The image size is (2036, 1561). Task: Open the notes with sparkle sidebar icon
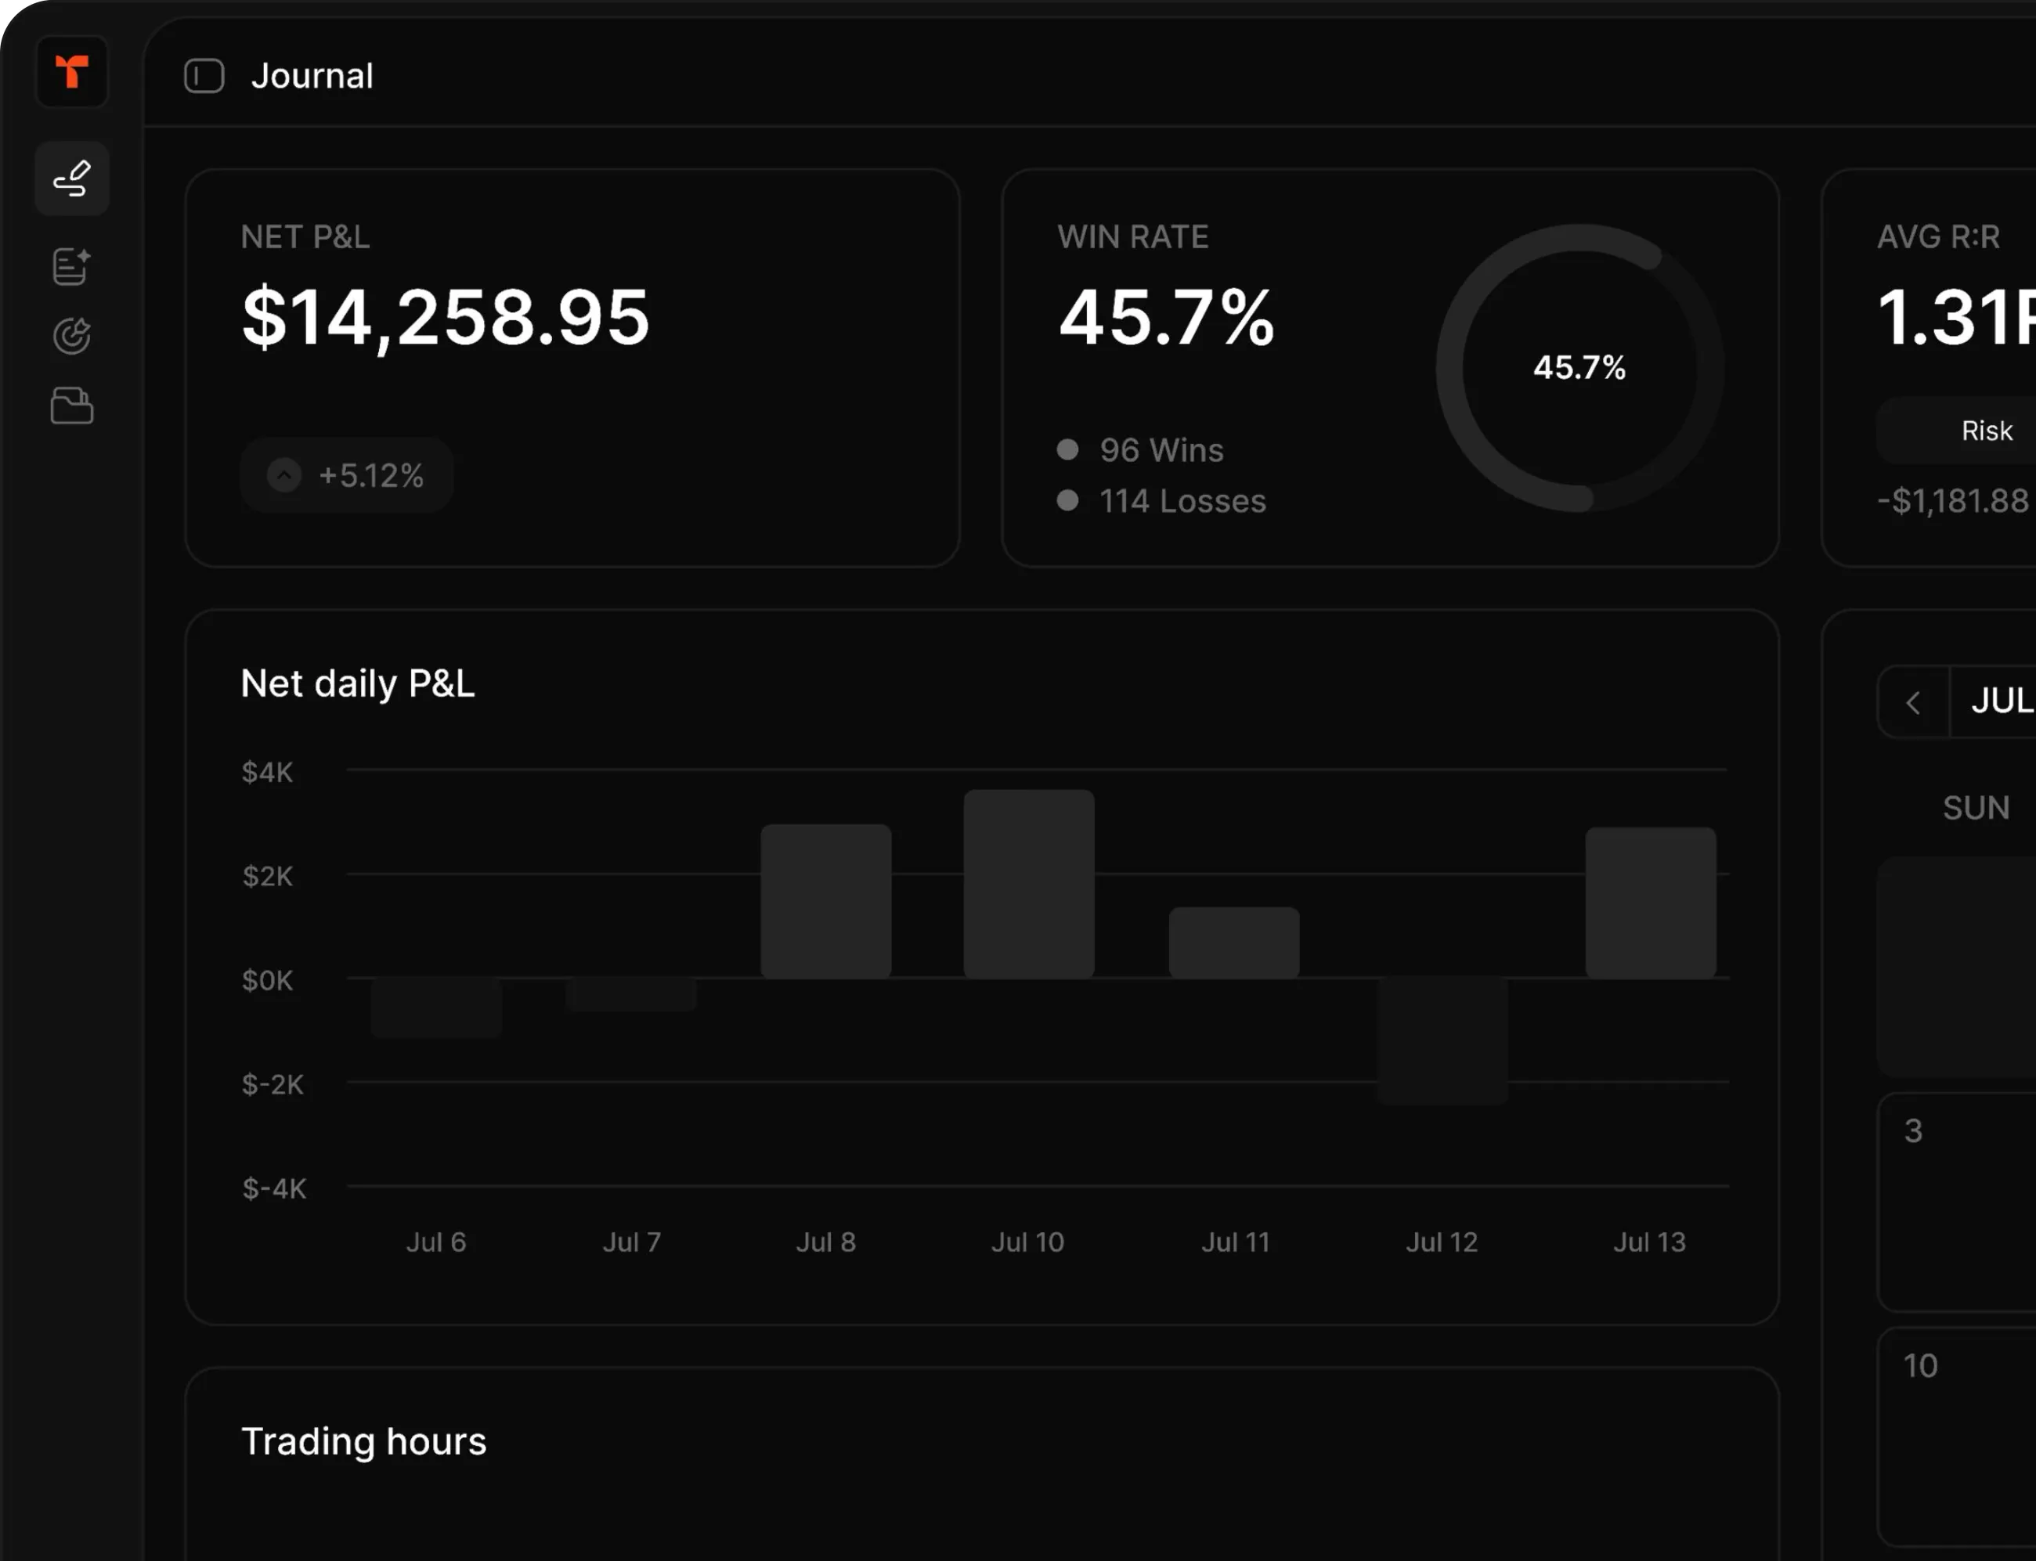(x=71, y=267)
